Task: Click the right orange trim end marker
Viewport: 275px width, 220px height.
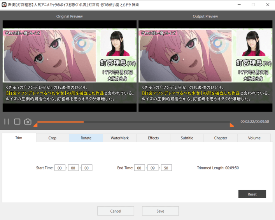Action: [x=232, y=125]
